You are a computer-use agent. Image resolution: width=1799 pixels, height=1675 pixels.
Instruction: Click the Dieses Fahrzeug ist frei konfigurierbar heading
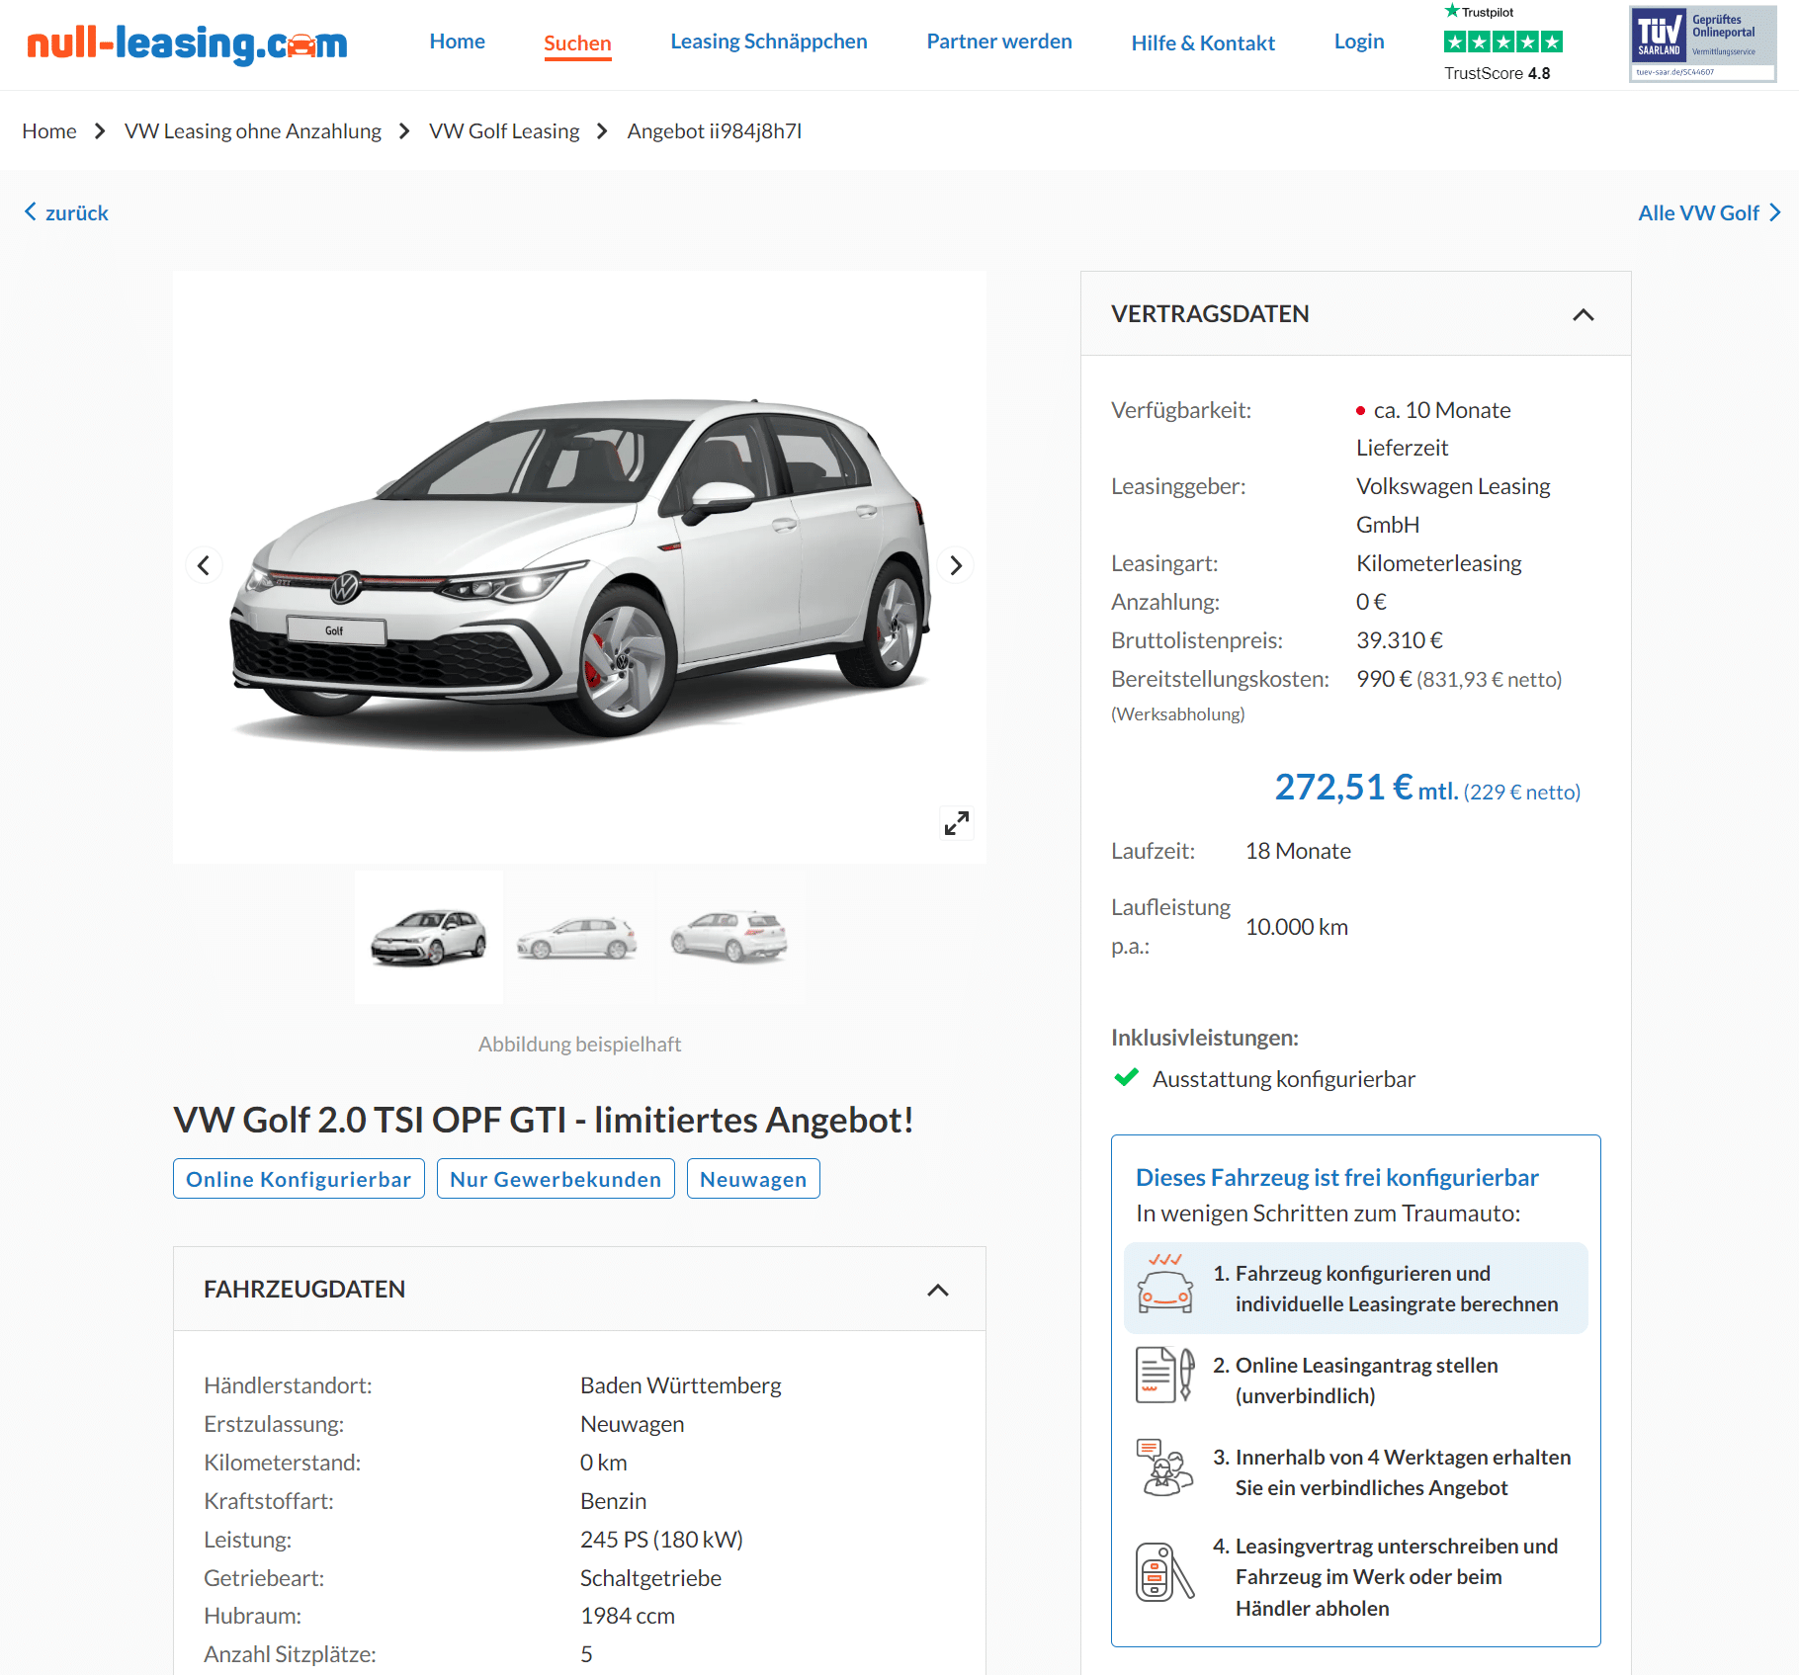pyautogui.click(x=1336, y=1178)
